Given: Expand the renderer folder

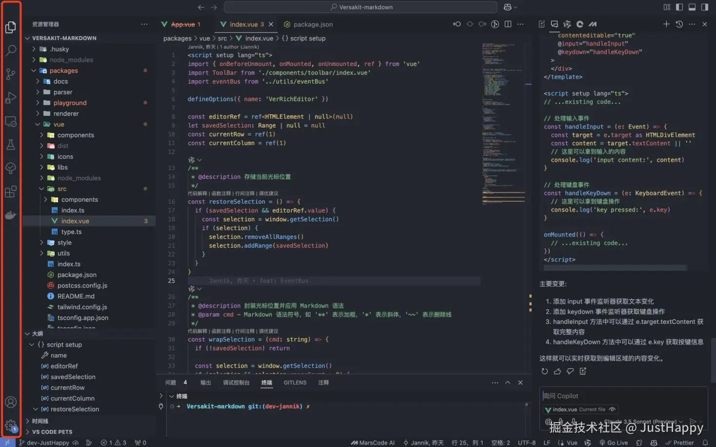Looking at the screenshot, I should click(x=89, y=114).
